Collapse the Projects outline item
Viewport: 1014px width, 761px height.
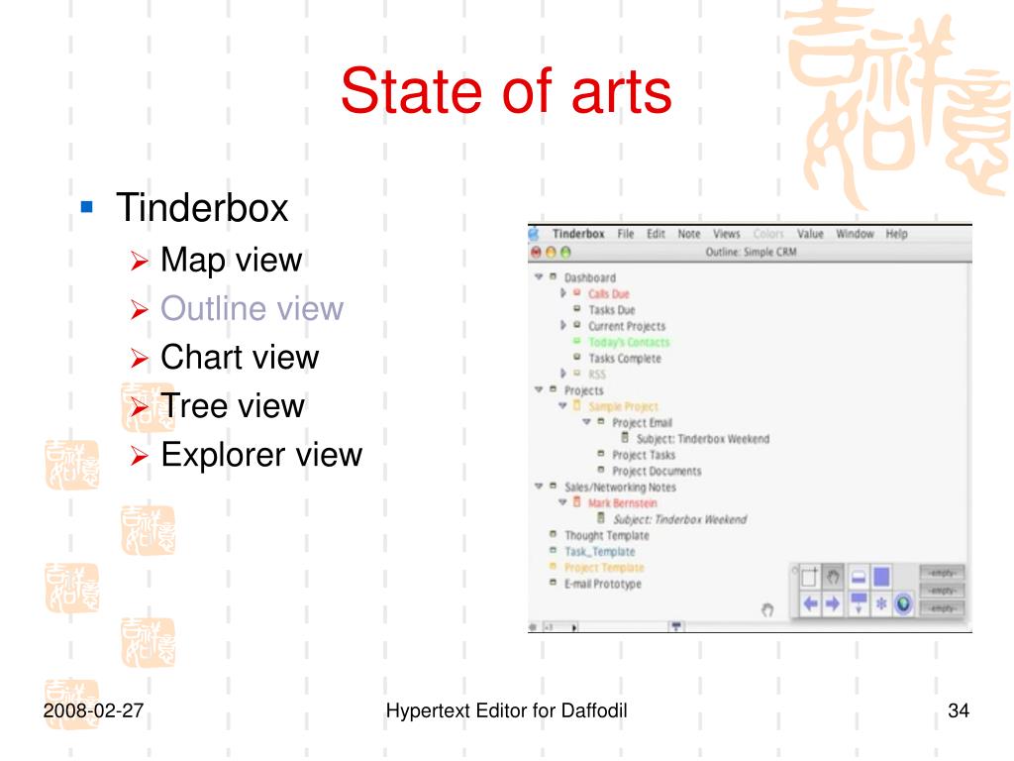539,389
